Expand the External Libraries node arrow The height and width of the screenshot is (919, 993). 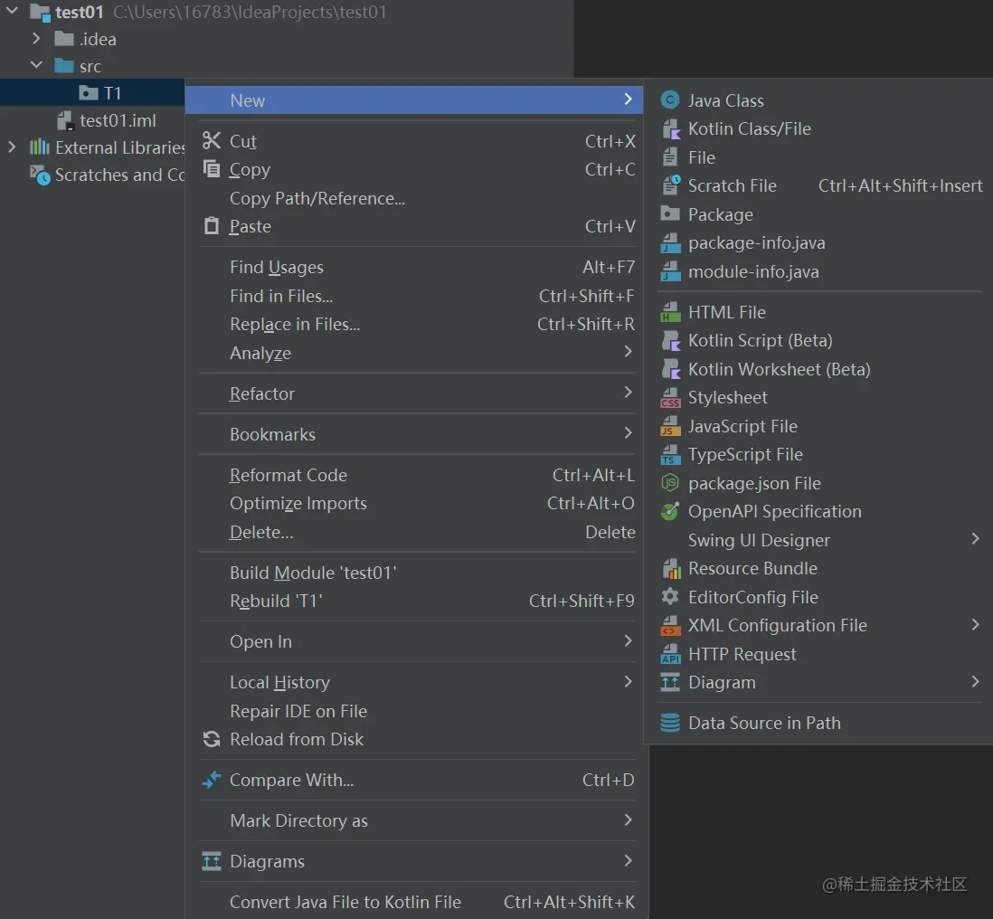tap(12, 147)
